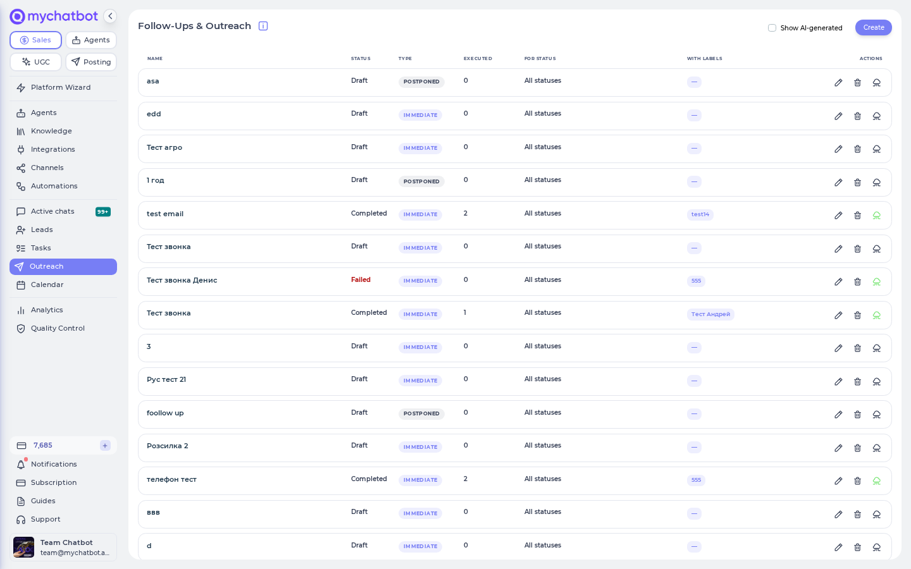Delete the edd follow-up
911x569 pixels.
click(857, 116)
